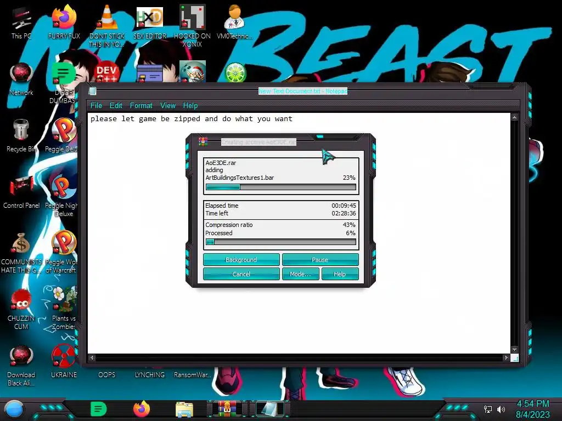This screenshot has width=562, height=421.
Task: Click into the Notepad text line
Action: (x=192, y=119)
